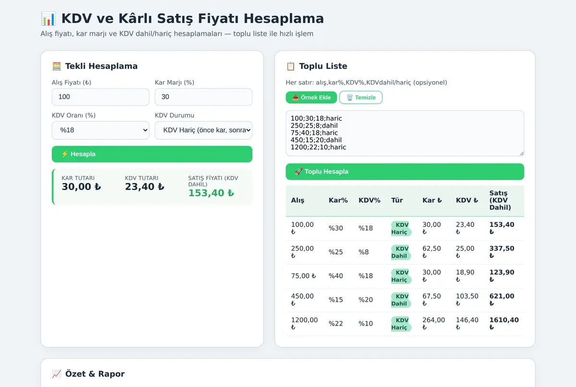Screen dimensions: 576x387
Task: Click the clipboard icon beside Toplu Liste
Action: tap(290, 66)
